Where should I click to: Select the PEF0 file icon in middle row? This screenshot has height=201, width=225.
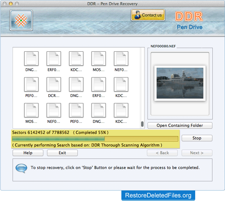(31, 84)
